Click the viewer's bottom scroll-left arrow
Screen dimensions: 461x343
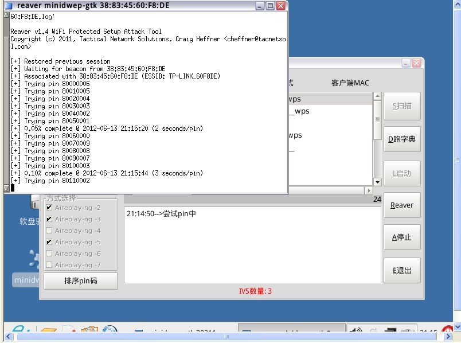[x=8, y=336]
